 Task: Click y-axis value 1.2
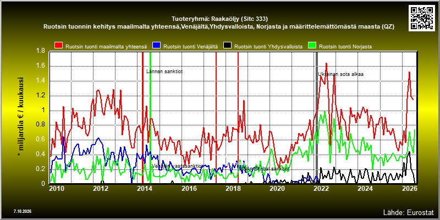41,95
